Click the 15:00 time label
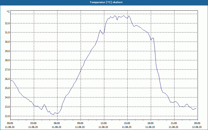This screenshot has height=130, width=208. [127, 123]
